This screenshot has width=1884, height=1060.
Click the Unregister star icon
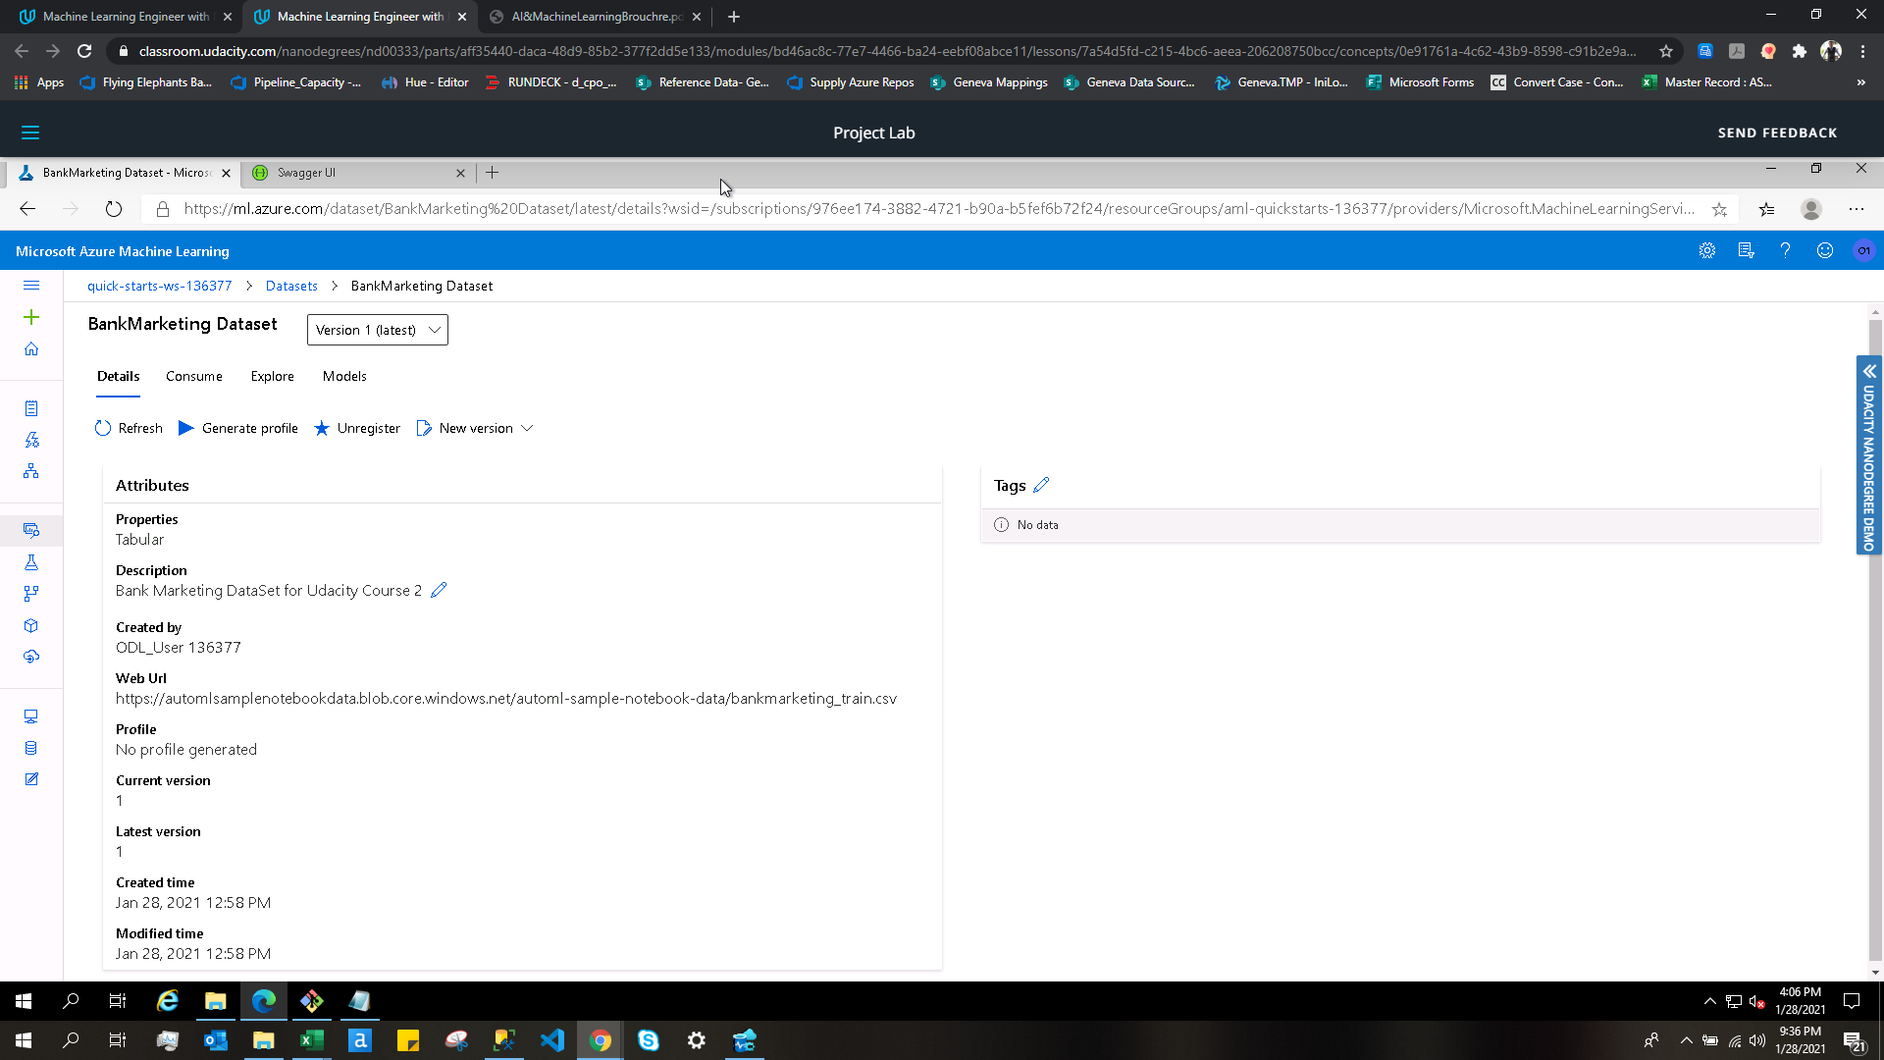[322, 428]
